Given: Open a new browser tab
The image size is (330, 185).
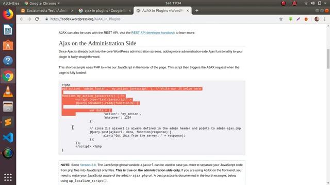Looking at the screenshot, I should click(196, 10).
